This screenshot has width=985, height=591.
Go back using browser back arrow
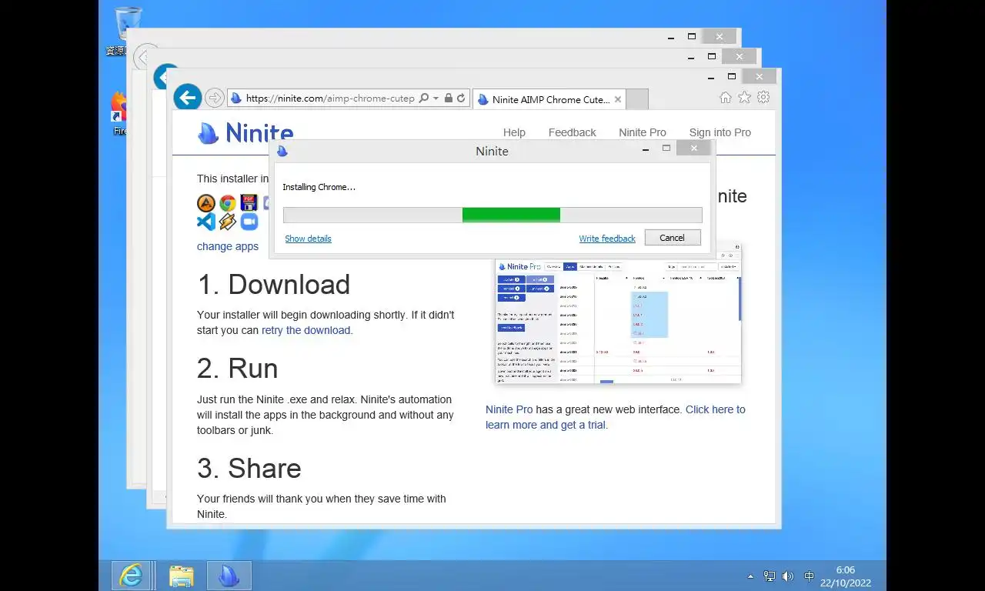coord(188,98)
